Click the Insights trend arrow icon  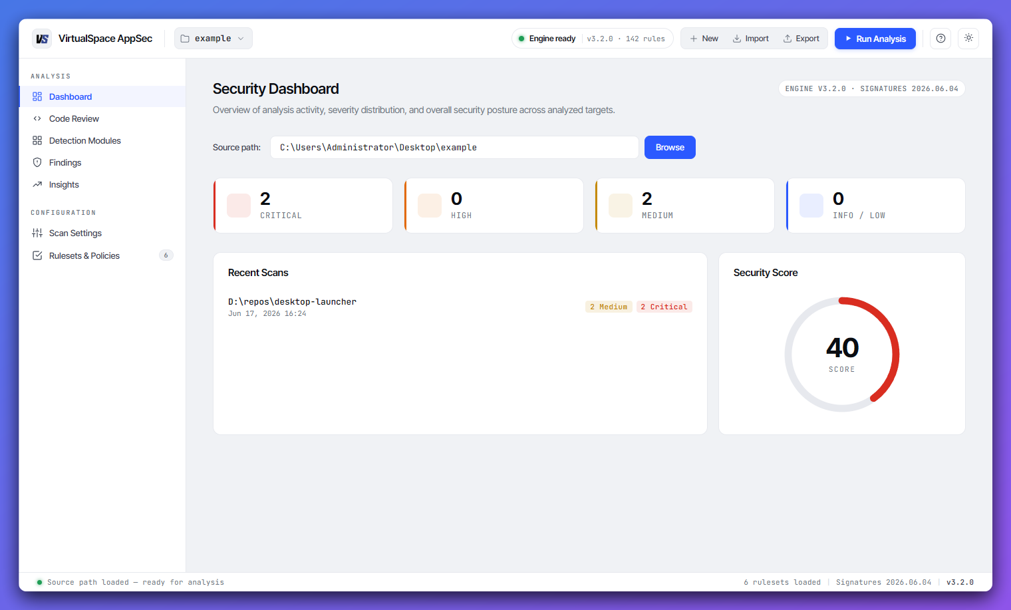[37, 184]
